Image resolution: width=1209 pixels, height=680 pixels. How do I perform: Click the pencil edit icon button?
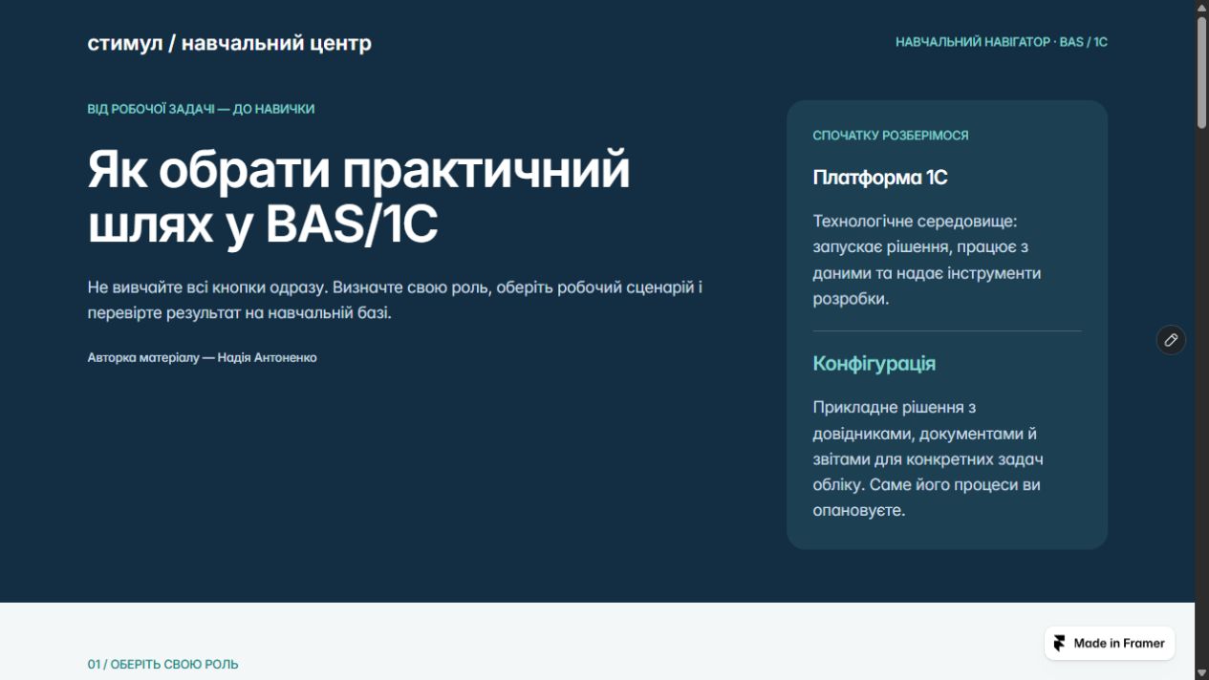(x=1171, y=340)
